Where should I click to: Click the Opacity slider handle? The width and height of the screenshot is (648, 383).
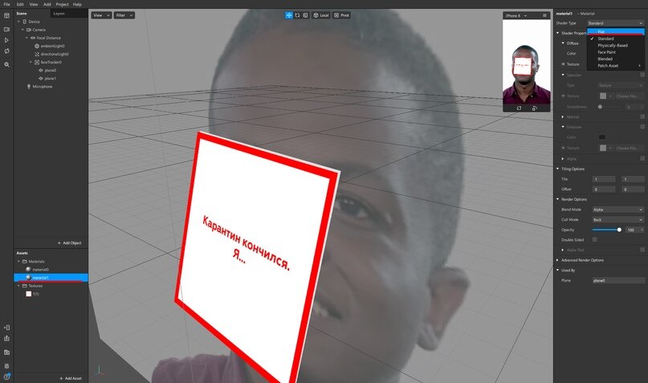click(619, 230)
